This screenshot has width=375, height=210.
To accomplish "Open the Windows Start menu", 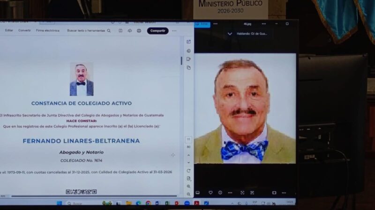I will click(x=60, y=203).
